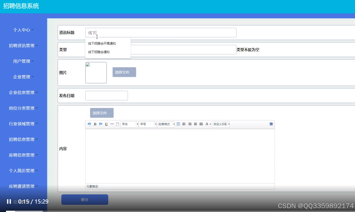Open the 自定义标题 custom heading dropdown
355x212 pixels.
click(221, 124)
